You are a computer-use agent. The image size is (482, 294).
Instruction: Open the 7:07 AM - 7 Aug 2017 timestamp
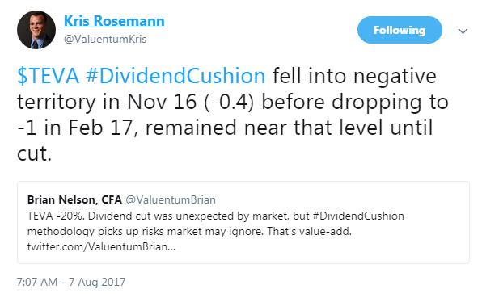pos(71,282)
